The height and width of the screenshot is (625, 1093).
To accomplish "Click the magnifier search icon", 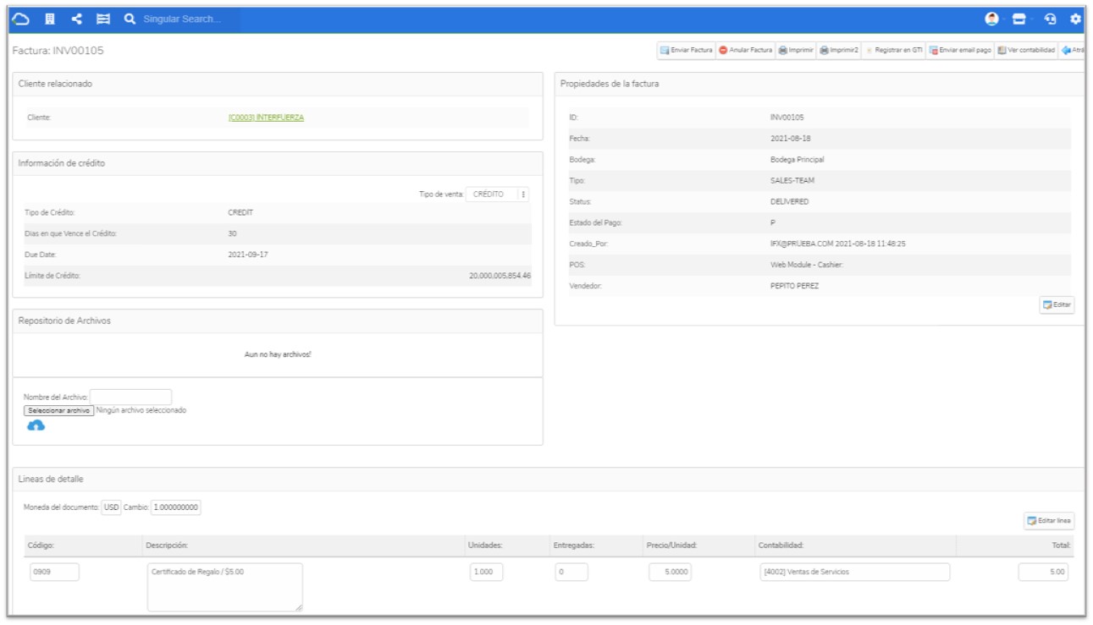I will click(130, 19).
